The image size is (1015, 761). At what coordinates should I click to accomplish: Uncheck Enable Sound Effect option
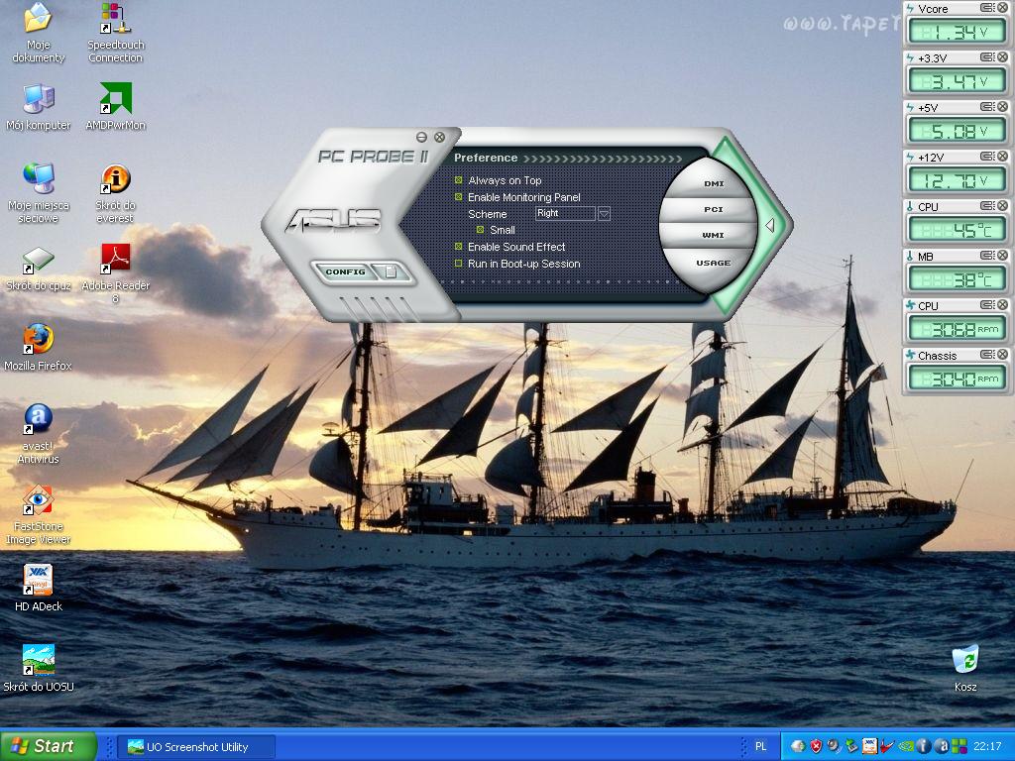(459, 247)
